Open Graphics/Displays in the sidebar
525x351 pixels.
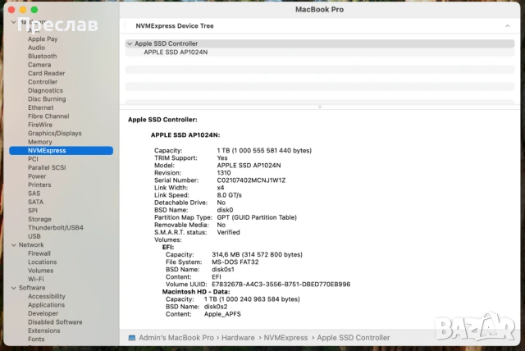55,133
